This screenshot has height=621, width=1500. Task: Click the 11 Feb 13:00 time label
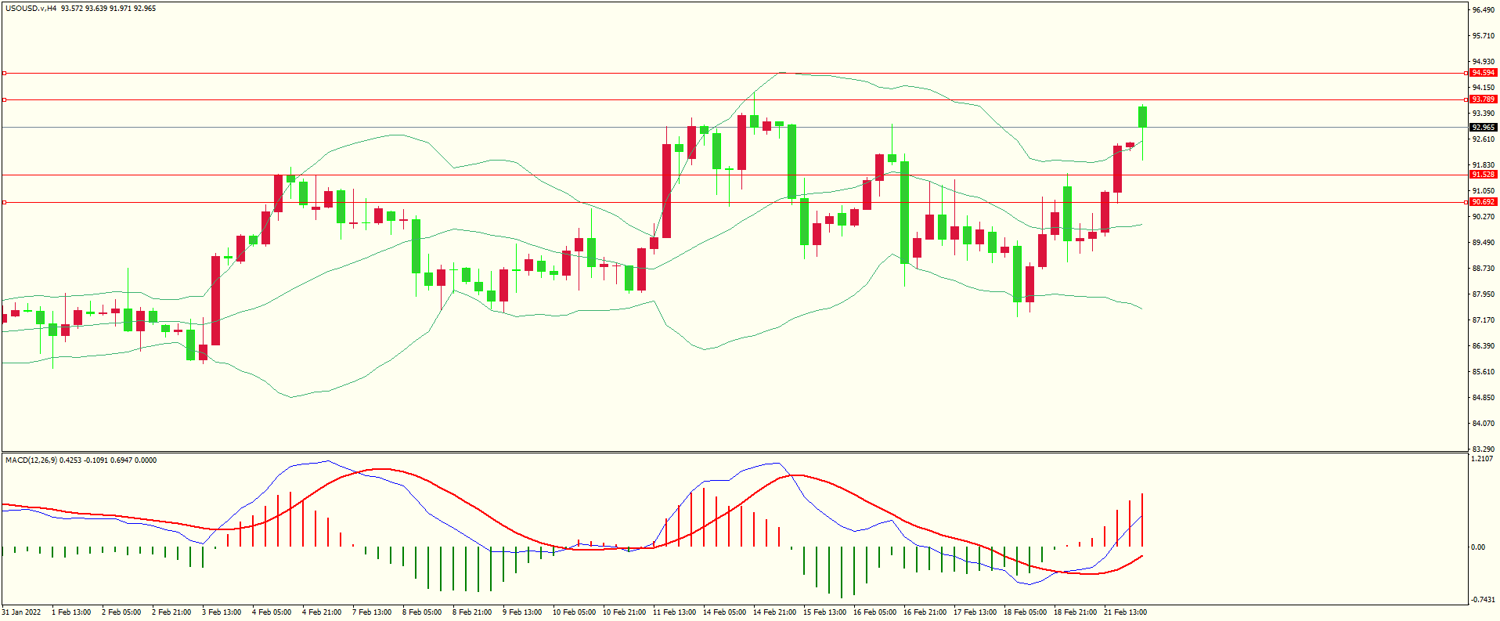(x=674, y=612)
